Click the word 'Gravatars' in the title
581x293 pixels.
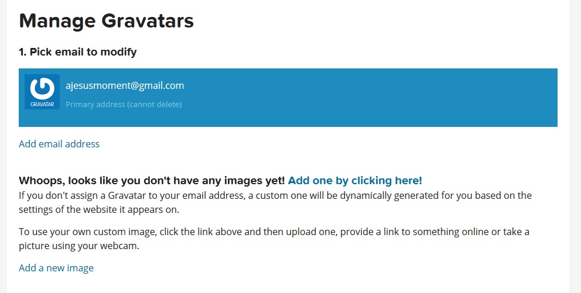(x=148, y=20)
